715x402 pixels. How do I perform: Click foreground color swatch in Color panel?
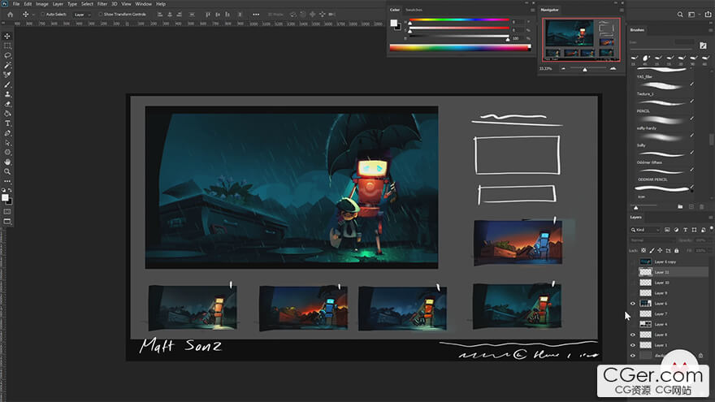coord(393,23)
